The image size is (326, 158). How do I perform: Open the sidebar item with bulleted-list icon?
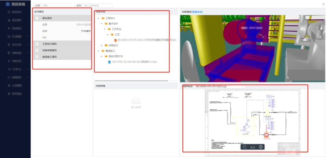9,77
